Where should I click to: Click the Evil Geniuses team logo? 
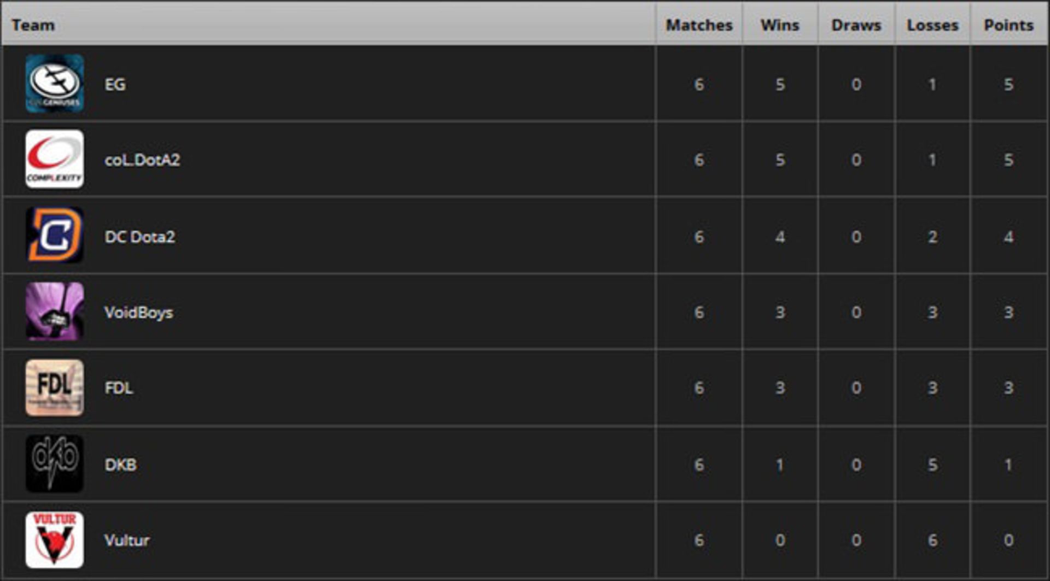(x=55, y=84)
